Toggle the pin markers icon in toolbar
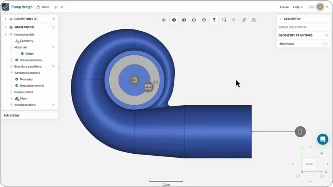 click(x=214, y=20)
